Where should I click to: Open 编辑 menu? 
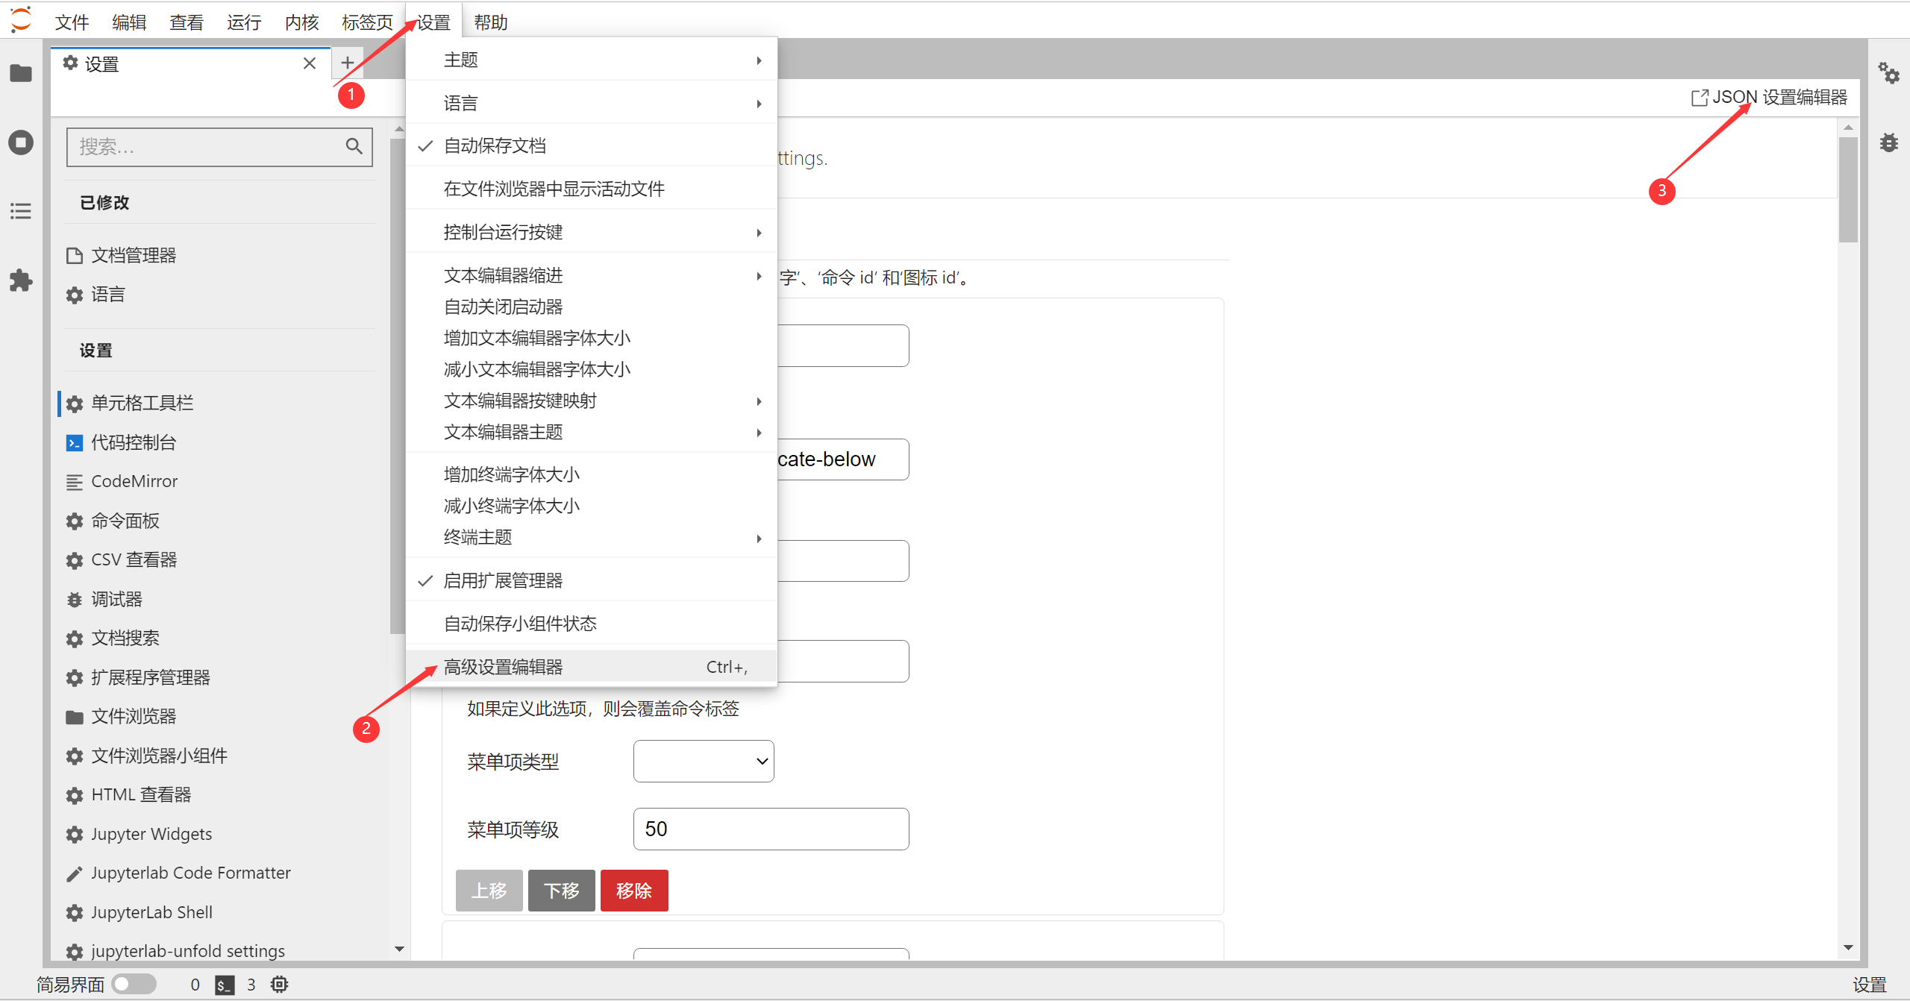[x=129, y=22]
